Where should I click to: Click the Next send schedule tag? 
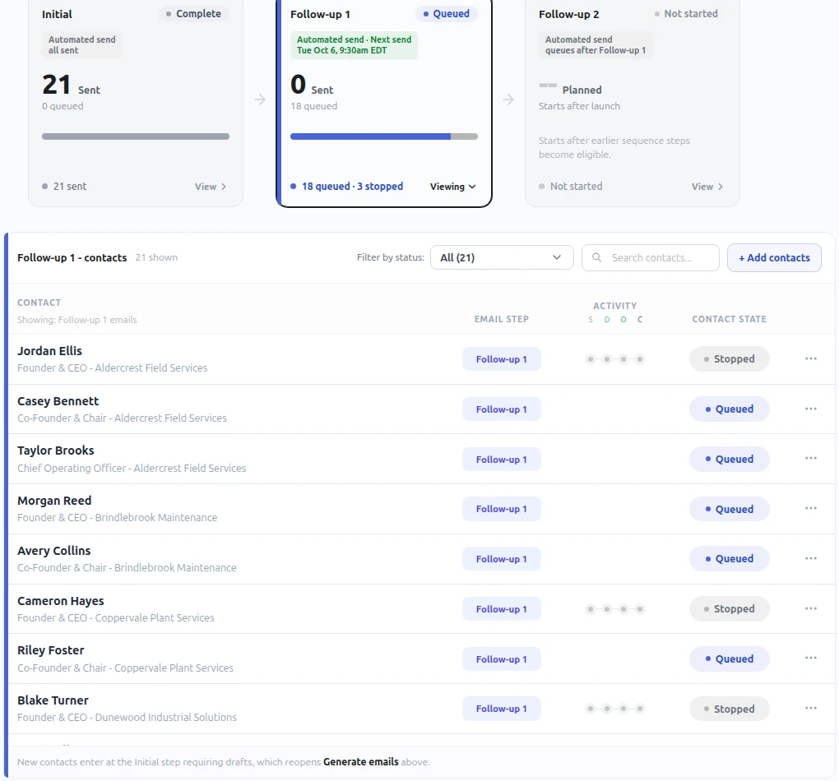354,45
